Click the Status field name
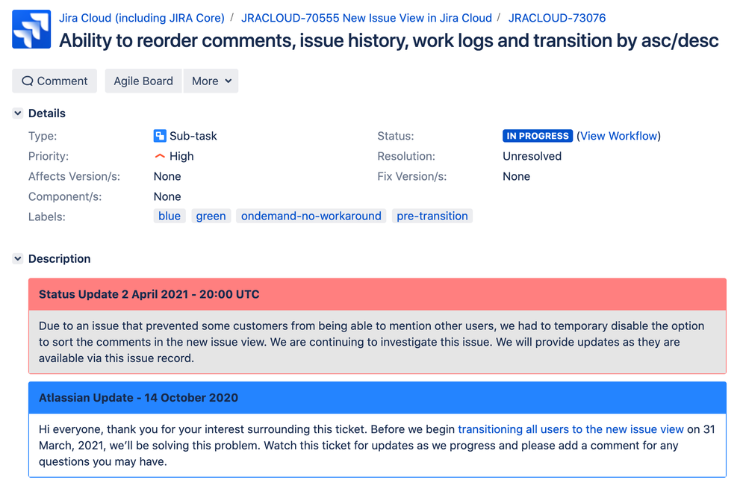The image size is (746, 489). 395,136
